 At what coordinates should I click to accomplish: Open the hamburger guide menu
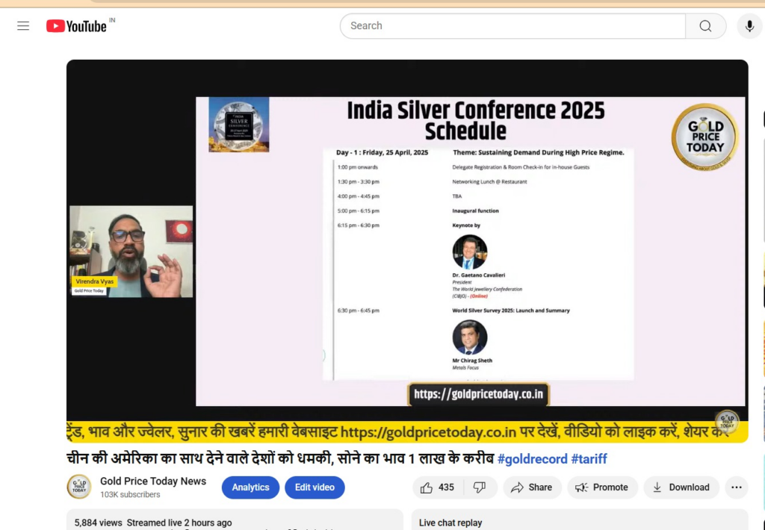pyautogui.click(x=23, y=26)
